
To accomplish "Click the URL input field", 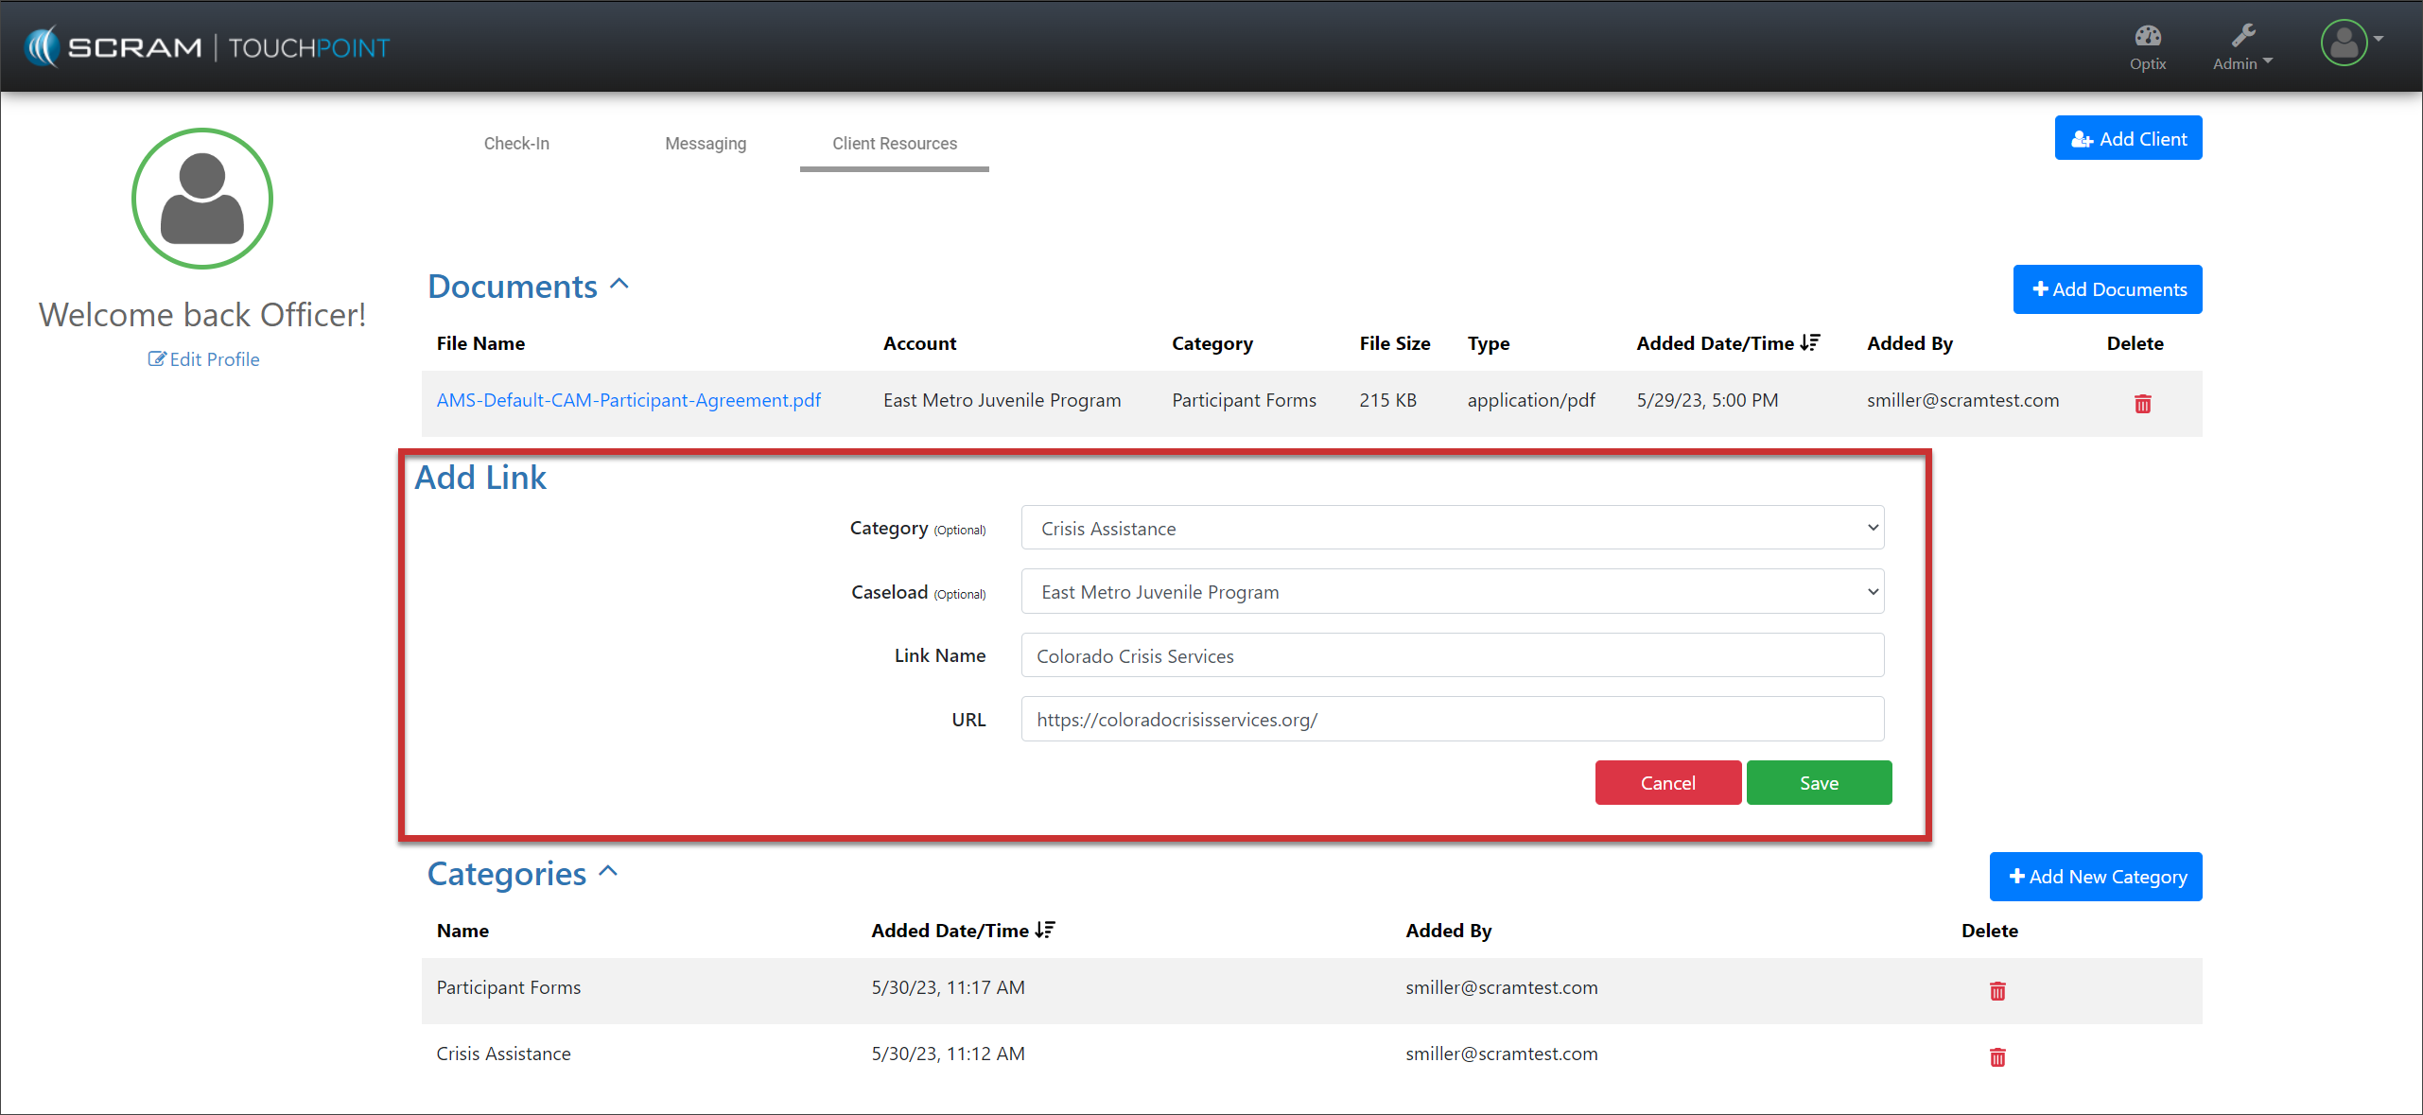I will coord(1452,720).
